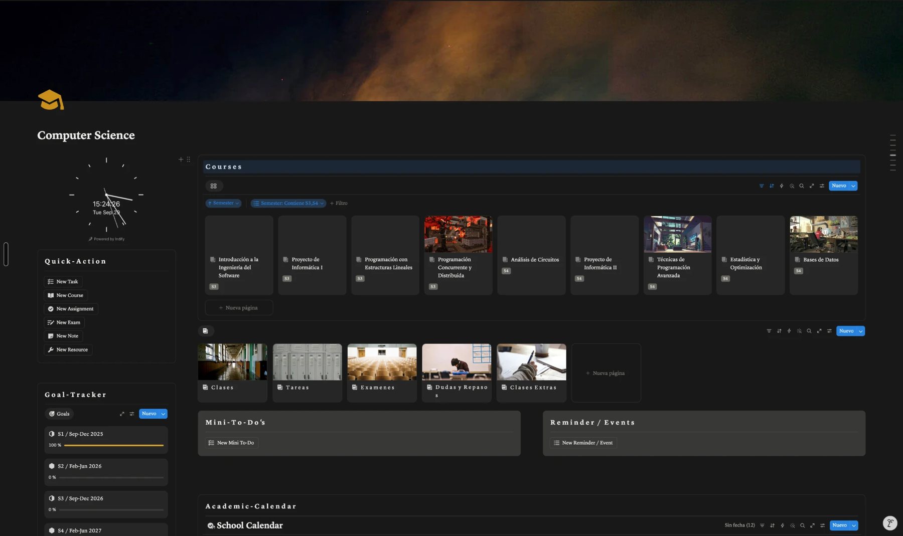Screen dimensions: 903x536
Task: Select the Goals view tab
Action: (59, 414)
